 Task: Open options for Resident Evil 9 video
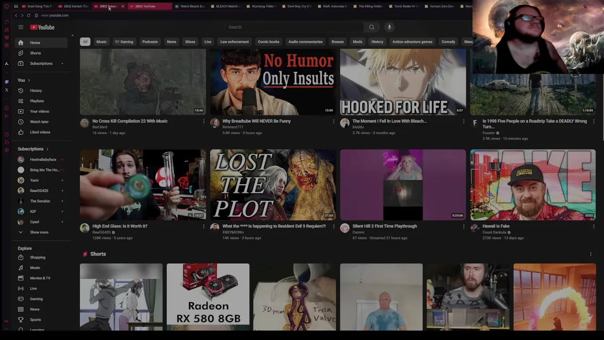[x=334, y=226]
